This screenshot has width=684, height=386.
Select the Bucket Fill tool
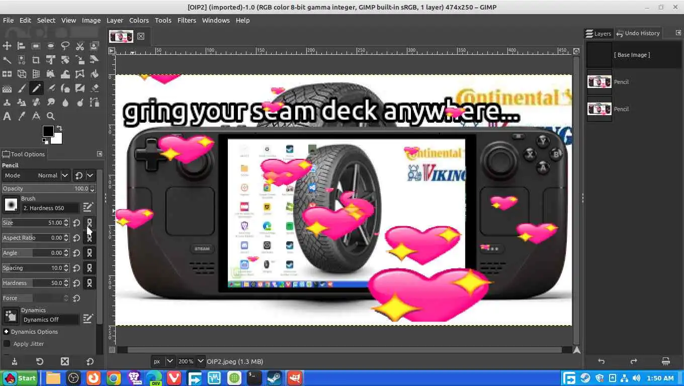95,74
